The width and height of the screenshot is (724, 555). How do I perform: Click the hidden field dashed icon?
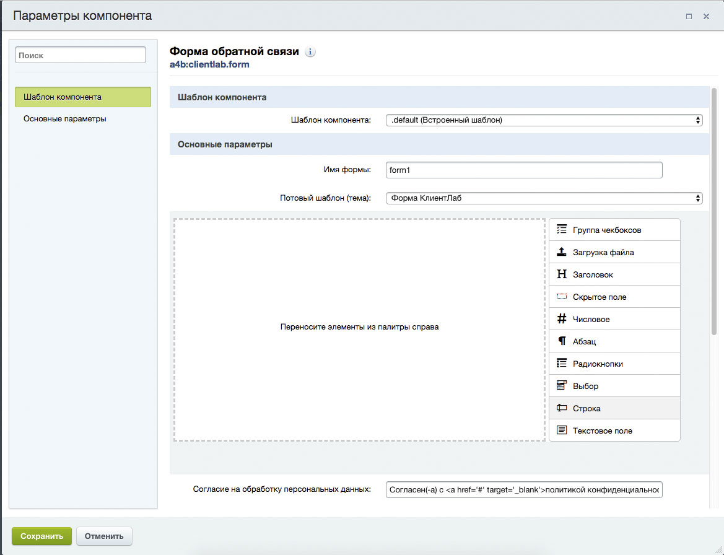coord(562,297)
